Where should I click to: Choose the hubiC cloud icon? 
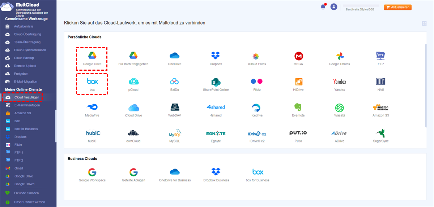[x=93, y=133]
